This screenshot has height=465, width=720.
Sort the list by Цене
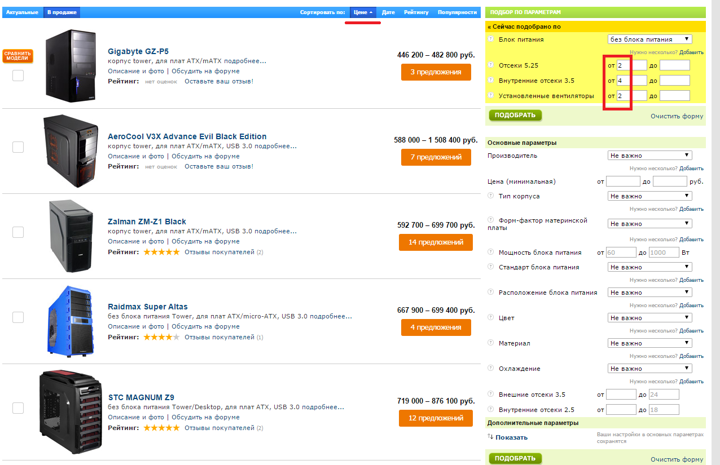tap(363, 12)
